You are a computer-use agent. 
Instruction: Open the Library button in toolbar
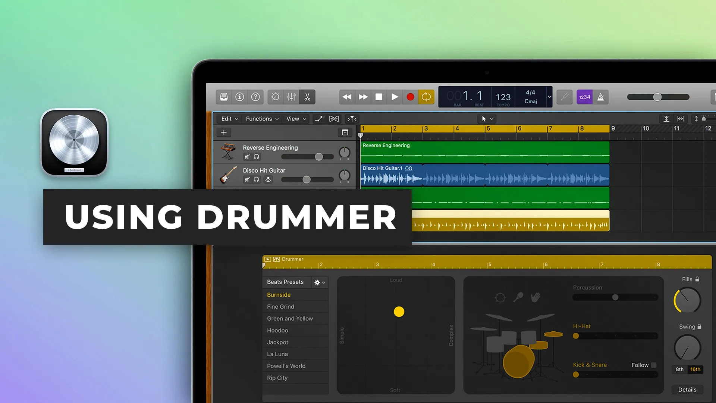coord(224,97)
